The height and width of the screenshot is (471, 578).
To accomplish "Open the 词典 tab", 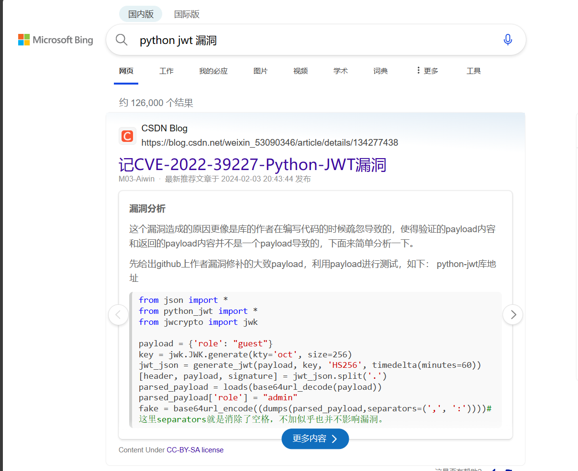I will [380, 71].
